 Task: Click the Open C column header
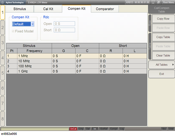(x=87, y=51)
